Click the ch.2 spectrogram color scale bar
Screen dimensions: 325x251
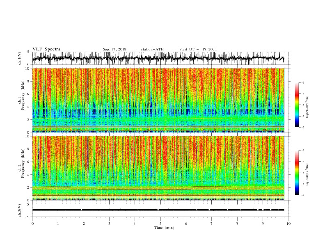pyautogui.click(x=297, y=173)
